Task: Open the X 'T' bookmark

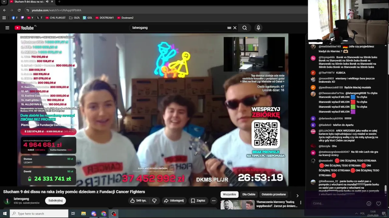Action: point(40,18)
